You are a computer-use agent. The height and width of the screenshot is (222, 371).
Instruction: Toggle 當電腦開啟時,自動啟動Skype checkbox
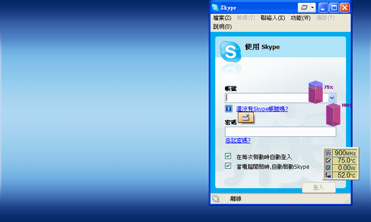tap(228, 166)
